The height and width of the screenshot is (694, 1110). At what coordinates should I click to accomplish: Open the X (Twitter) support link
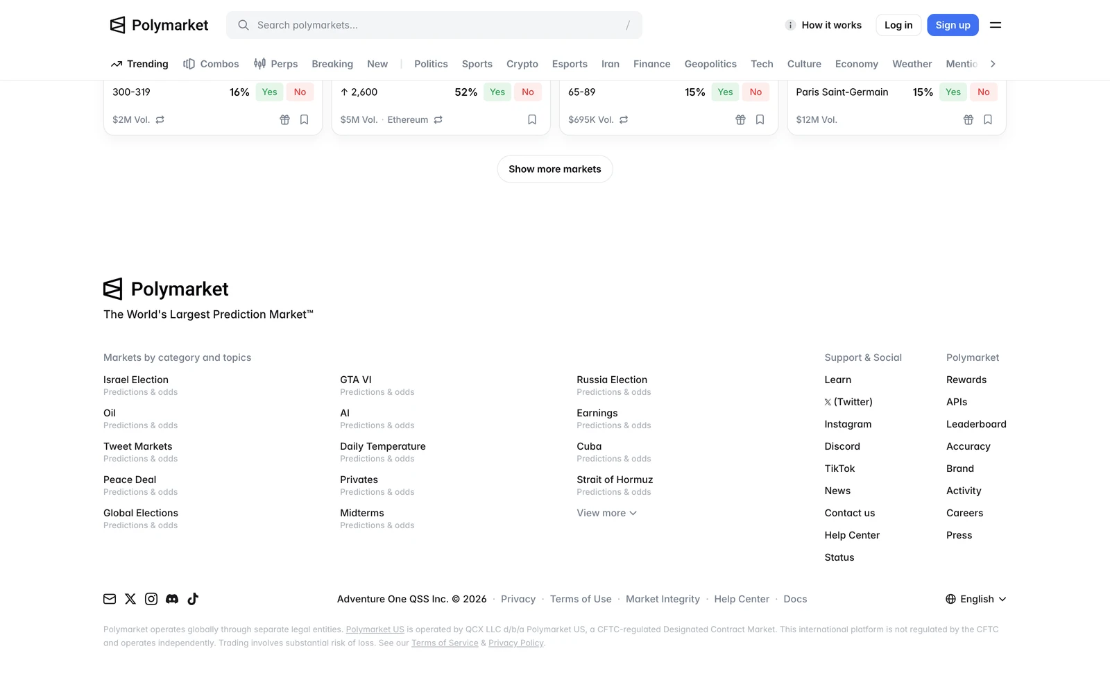point(848,402)
